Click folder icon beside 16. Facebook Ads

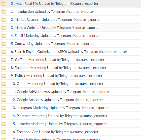(4, 132)
